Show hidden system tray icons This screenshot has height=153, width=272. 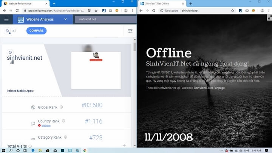(x=221, y=150)
